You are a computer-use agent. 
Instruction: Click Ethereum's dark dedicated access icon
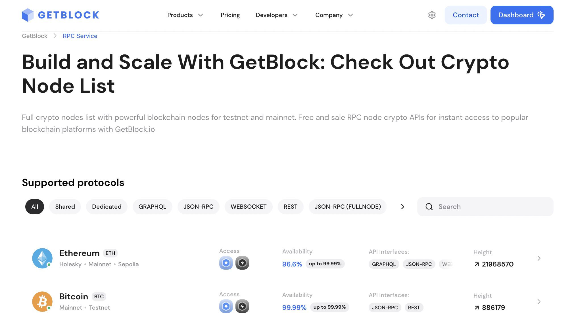242,263
